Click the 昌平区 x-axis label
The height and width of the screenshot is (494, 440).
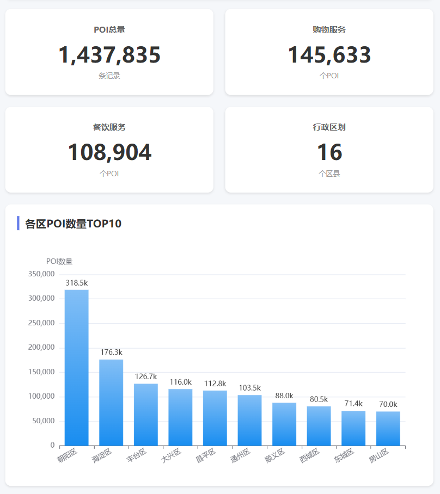[x=206, y=455]
